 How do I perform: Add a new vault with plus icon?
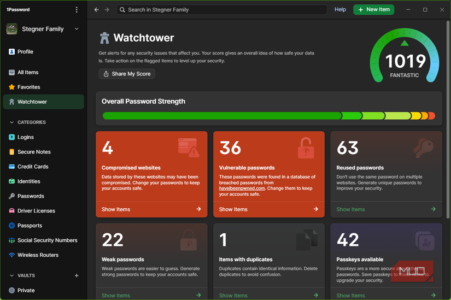[x=77, y=276]
